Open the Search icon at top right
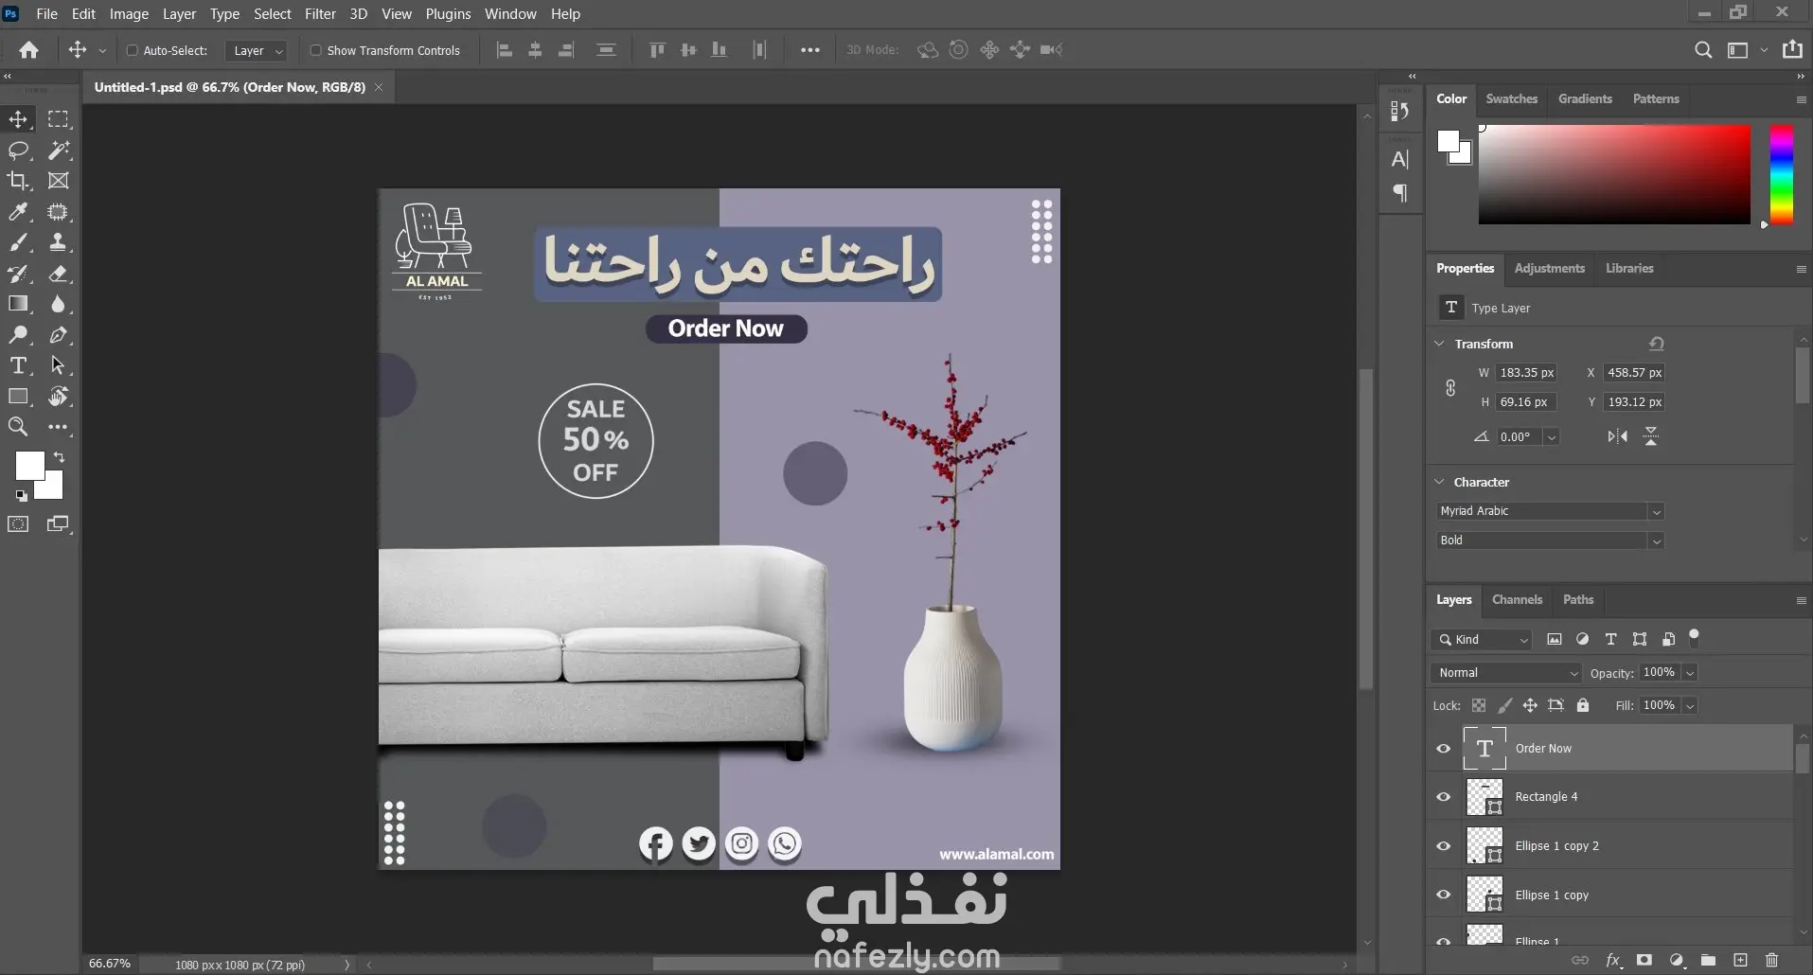 point(1703,50)
